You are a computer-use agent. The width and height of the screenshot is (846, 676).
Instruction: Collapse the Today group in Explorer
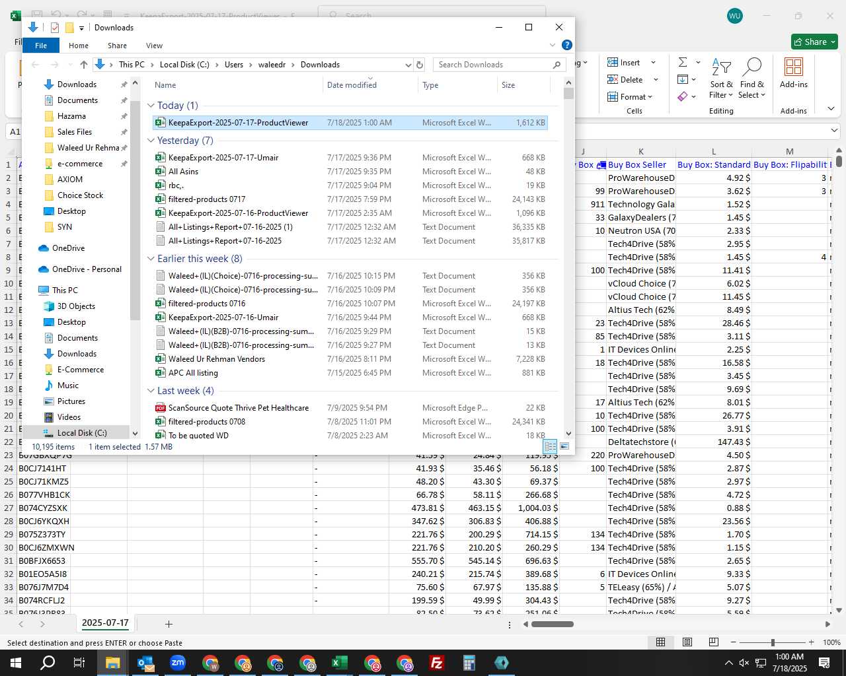[x=151, y=106]
